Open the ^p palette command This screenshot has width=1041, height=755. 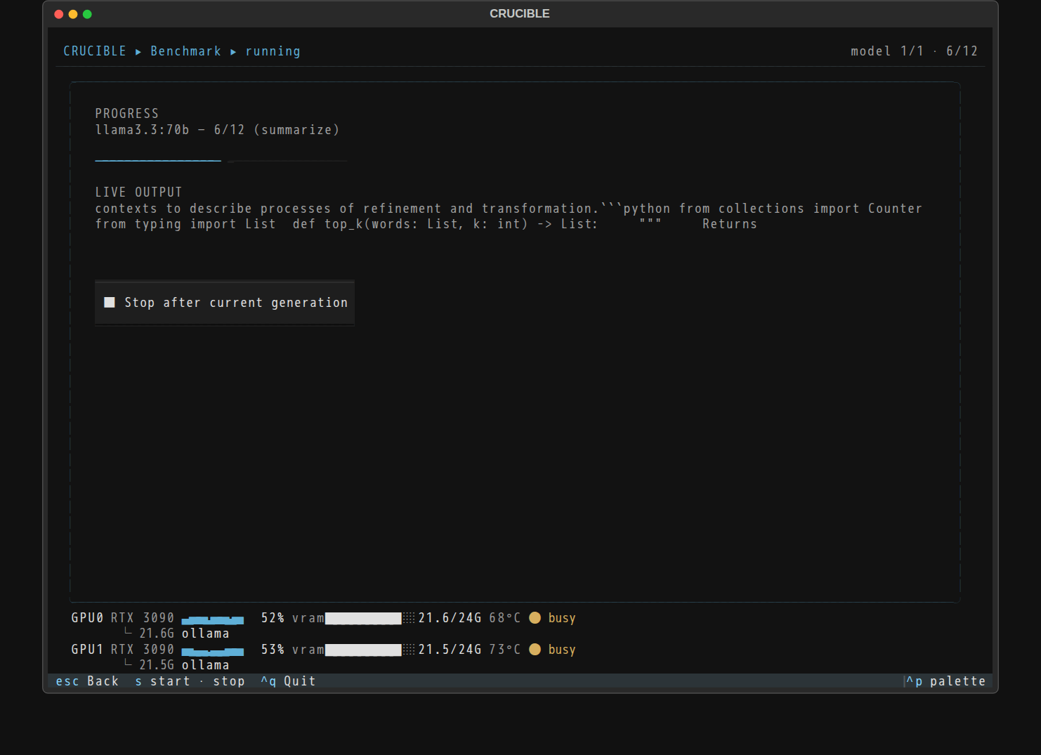tap(945, 681)
